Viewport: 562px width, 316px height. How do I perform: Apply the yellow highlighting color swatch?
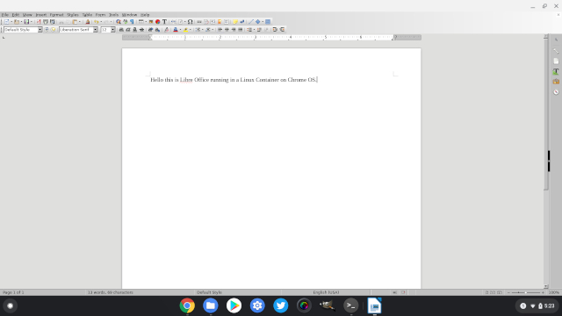pos(185,30)
